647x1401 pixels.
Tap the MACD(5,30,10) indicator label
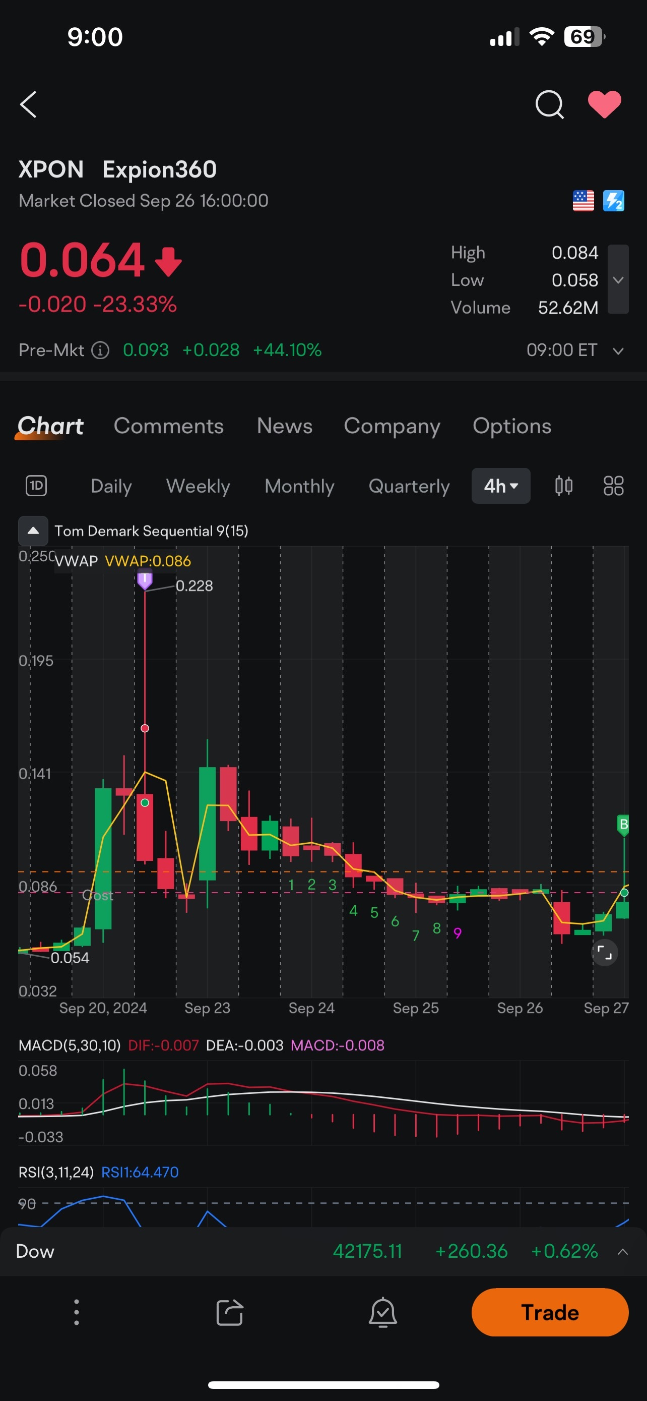[x=70, y=1045]
